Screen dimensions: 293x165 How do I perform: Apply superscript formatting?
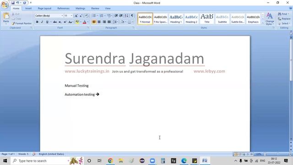tap(65, 22)
